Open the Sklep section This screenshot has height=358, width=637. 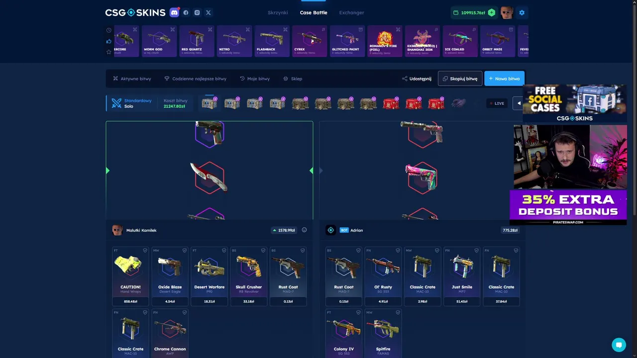[293, 79]
